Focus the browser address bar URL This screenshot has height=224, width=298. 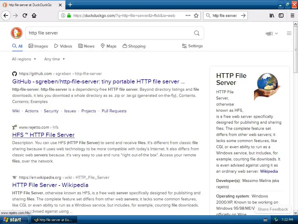124,16
